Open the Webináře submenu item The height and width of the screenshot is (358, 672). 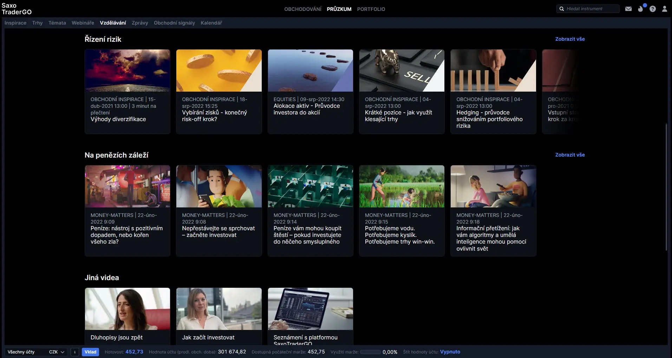tap(83, 23)
